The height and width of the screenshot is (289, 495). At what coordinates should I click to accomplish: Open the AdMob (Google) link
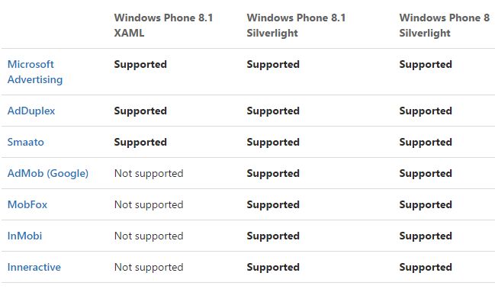coord(47,173)
